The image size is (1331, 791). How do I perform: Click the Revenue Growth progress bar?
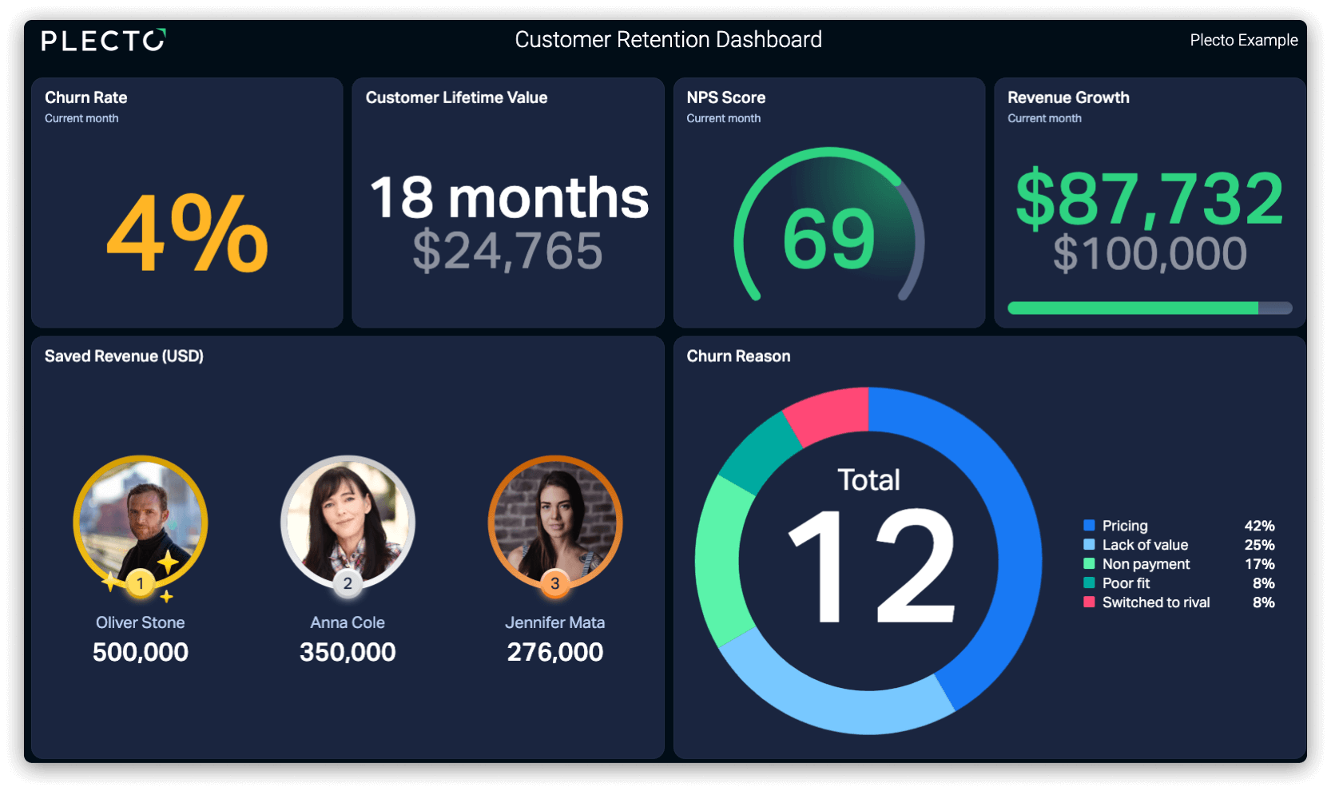click(x=1150, y=308)
